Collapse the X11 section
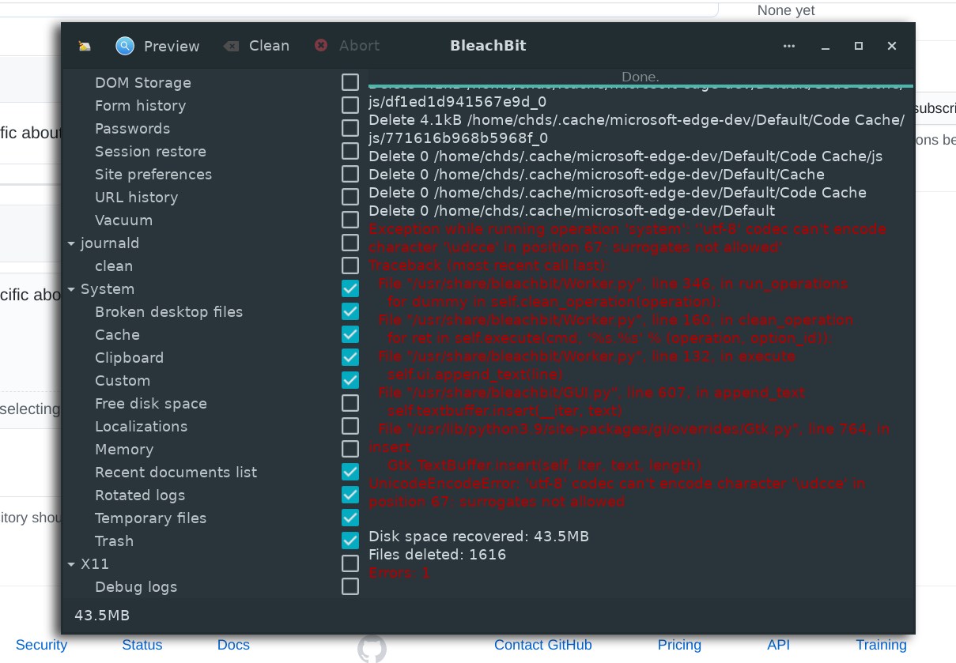The width and height of the screenshot is (956, 663). click(71, 563)
